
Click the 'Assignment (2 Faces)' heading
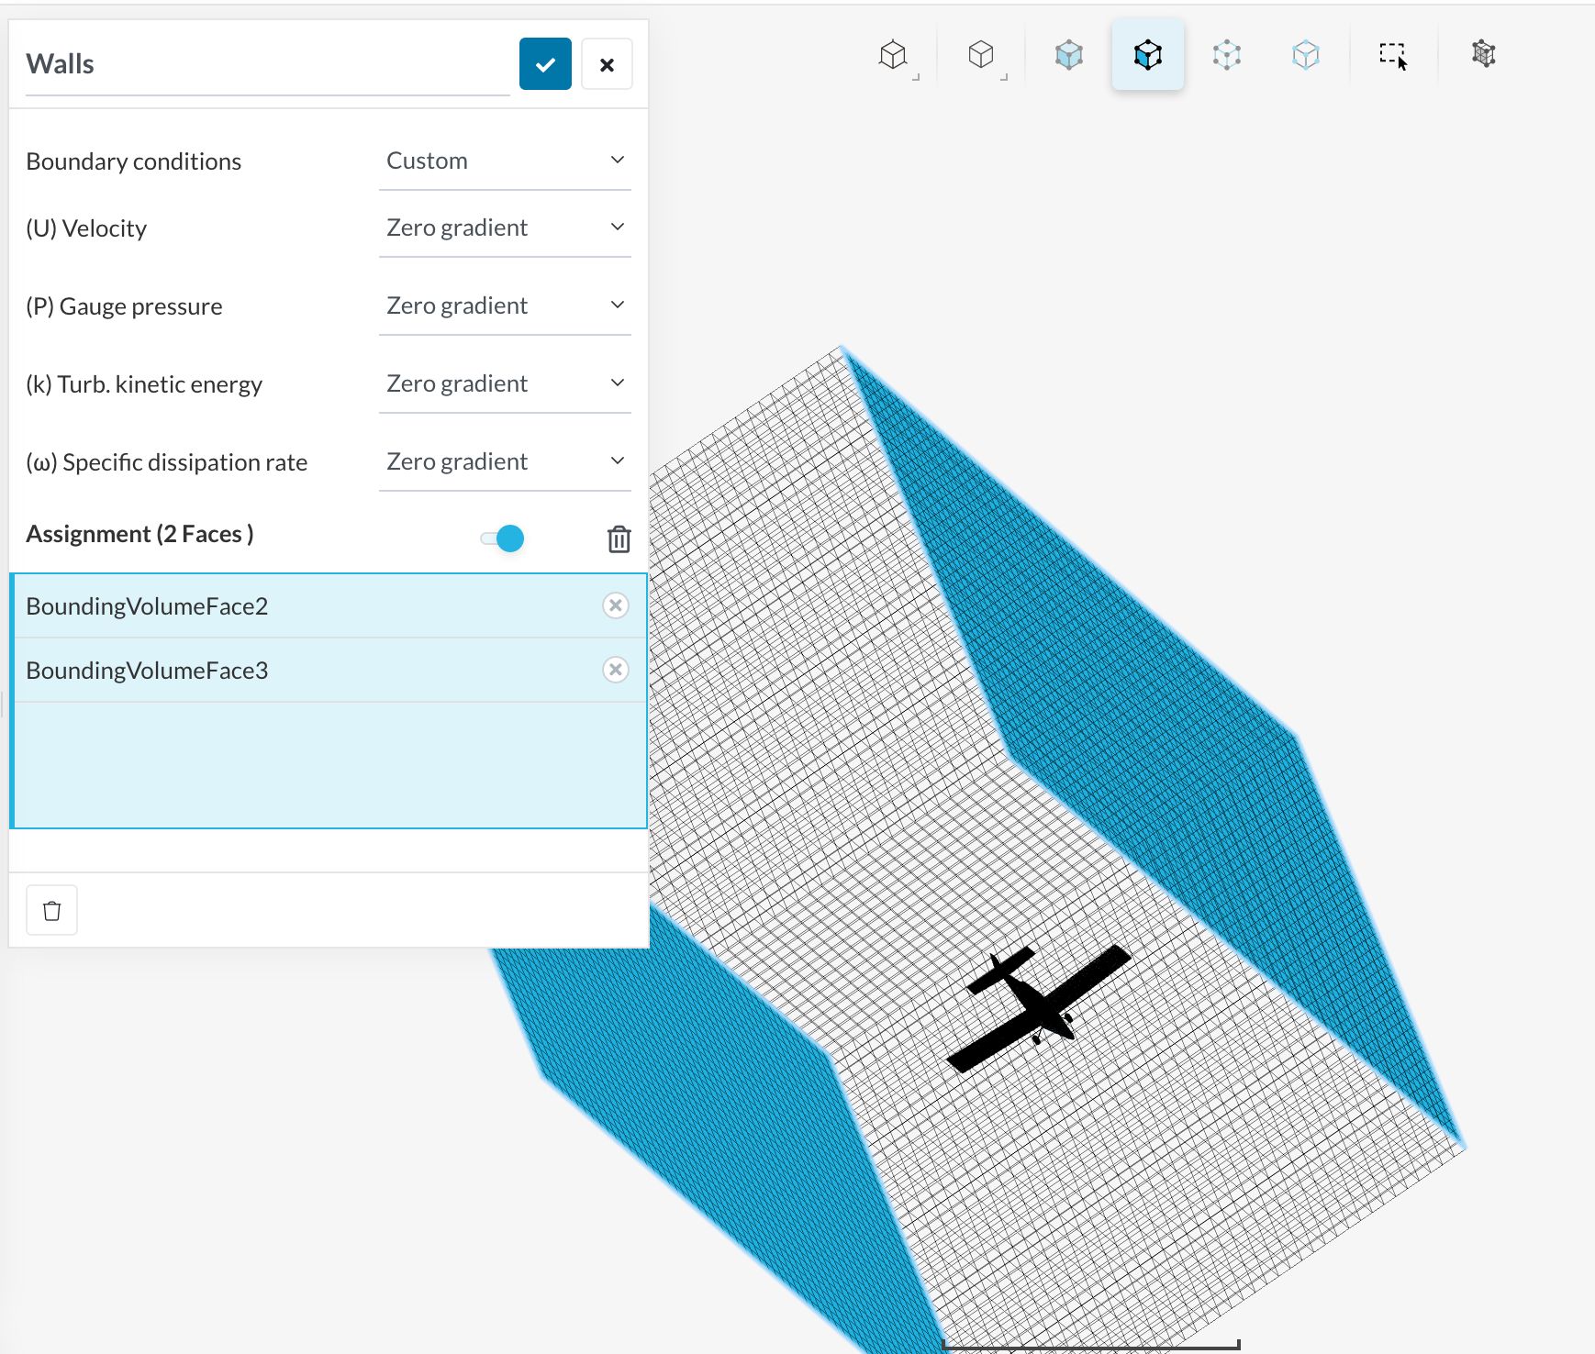pyautogui.click(x=139, y=535)
